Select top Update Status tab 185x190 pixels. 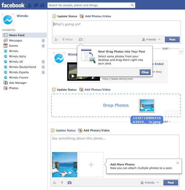tap(65, 16)
